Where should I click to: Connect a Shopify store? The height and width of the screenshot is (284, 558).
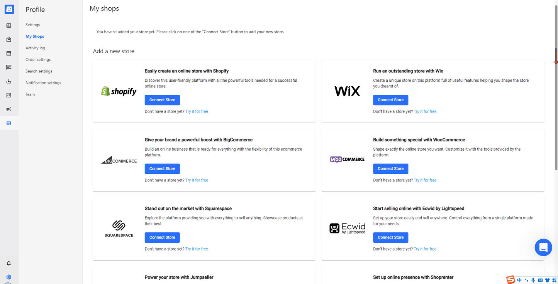point(162,100)
